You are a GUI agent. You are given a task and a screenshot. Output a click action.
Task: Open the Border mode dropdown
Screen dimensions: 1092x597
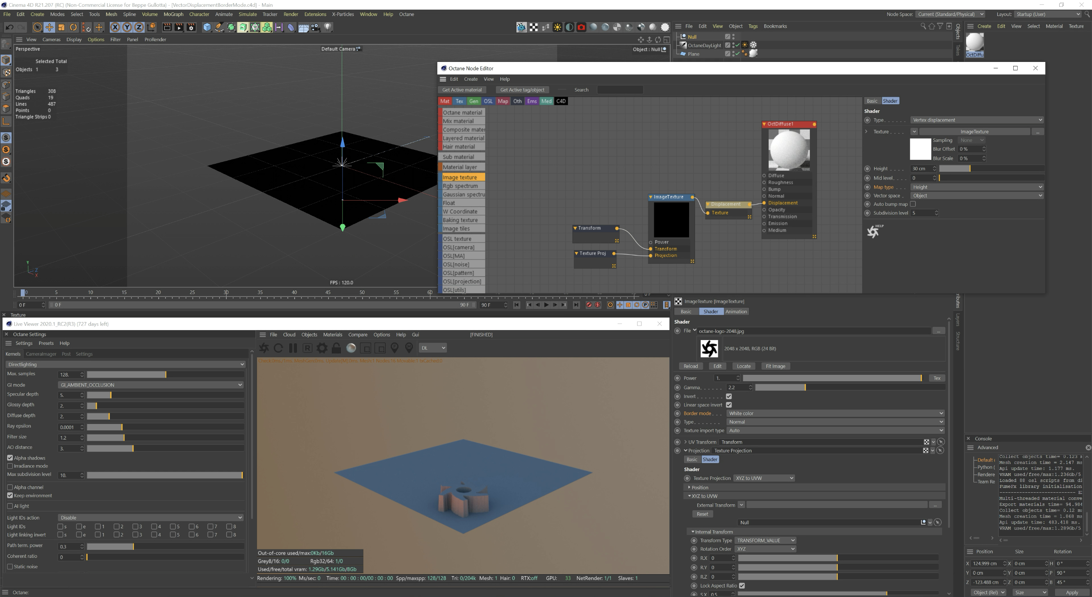tap(835, 414)
